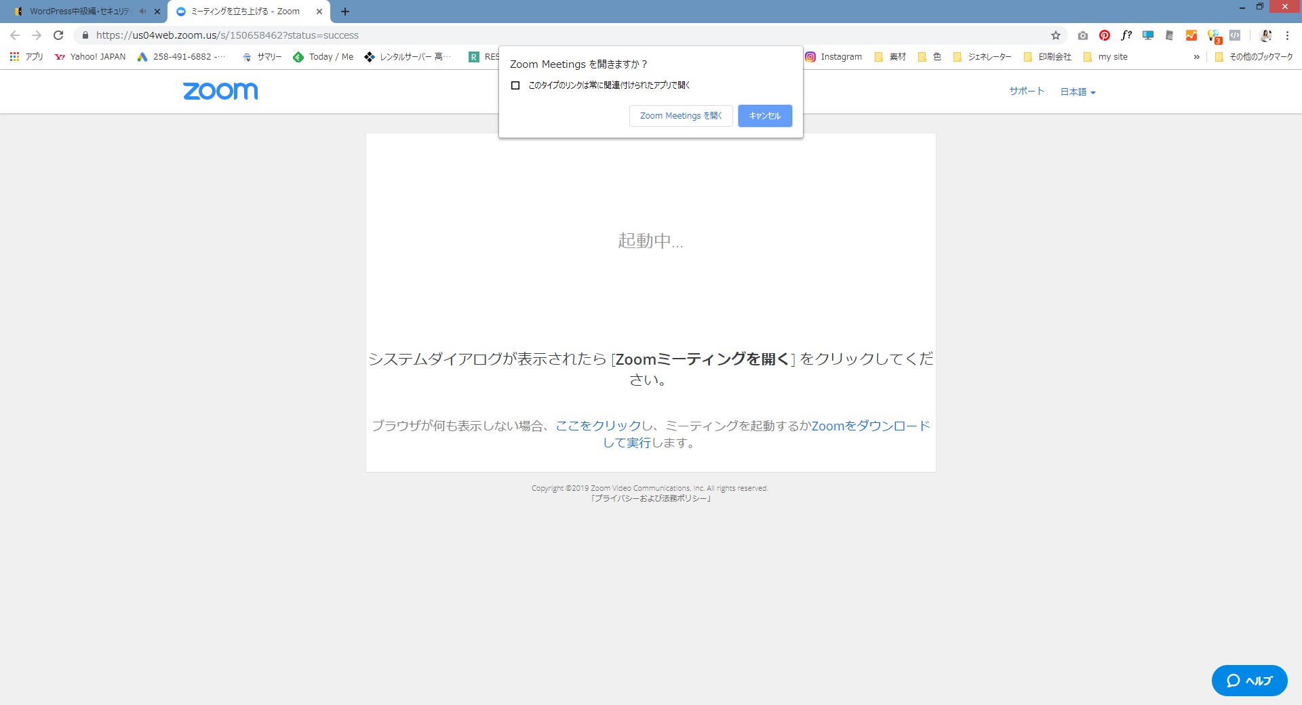Click the Zoom Meetings を開く button
Screen dimensions: 1302x705
coord(681,116)
